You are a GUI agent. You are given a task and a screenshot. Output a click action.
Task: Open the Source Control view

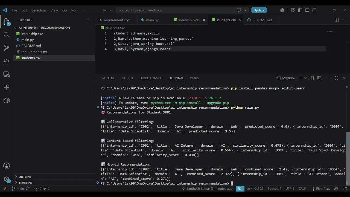(x=7, y=48)
